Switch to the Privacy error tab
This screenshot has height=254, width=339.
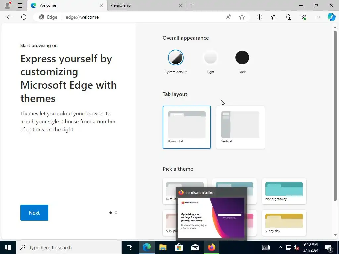coord(146,5)
